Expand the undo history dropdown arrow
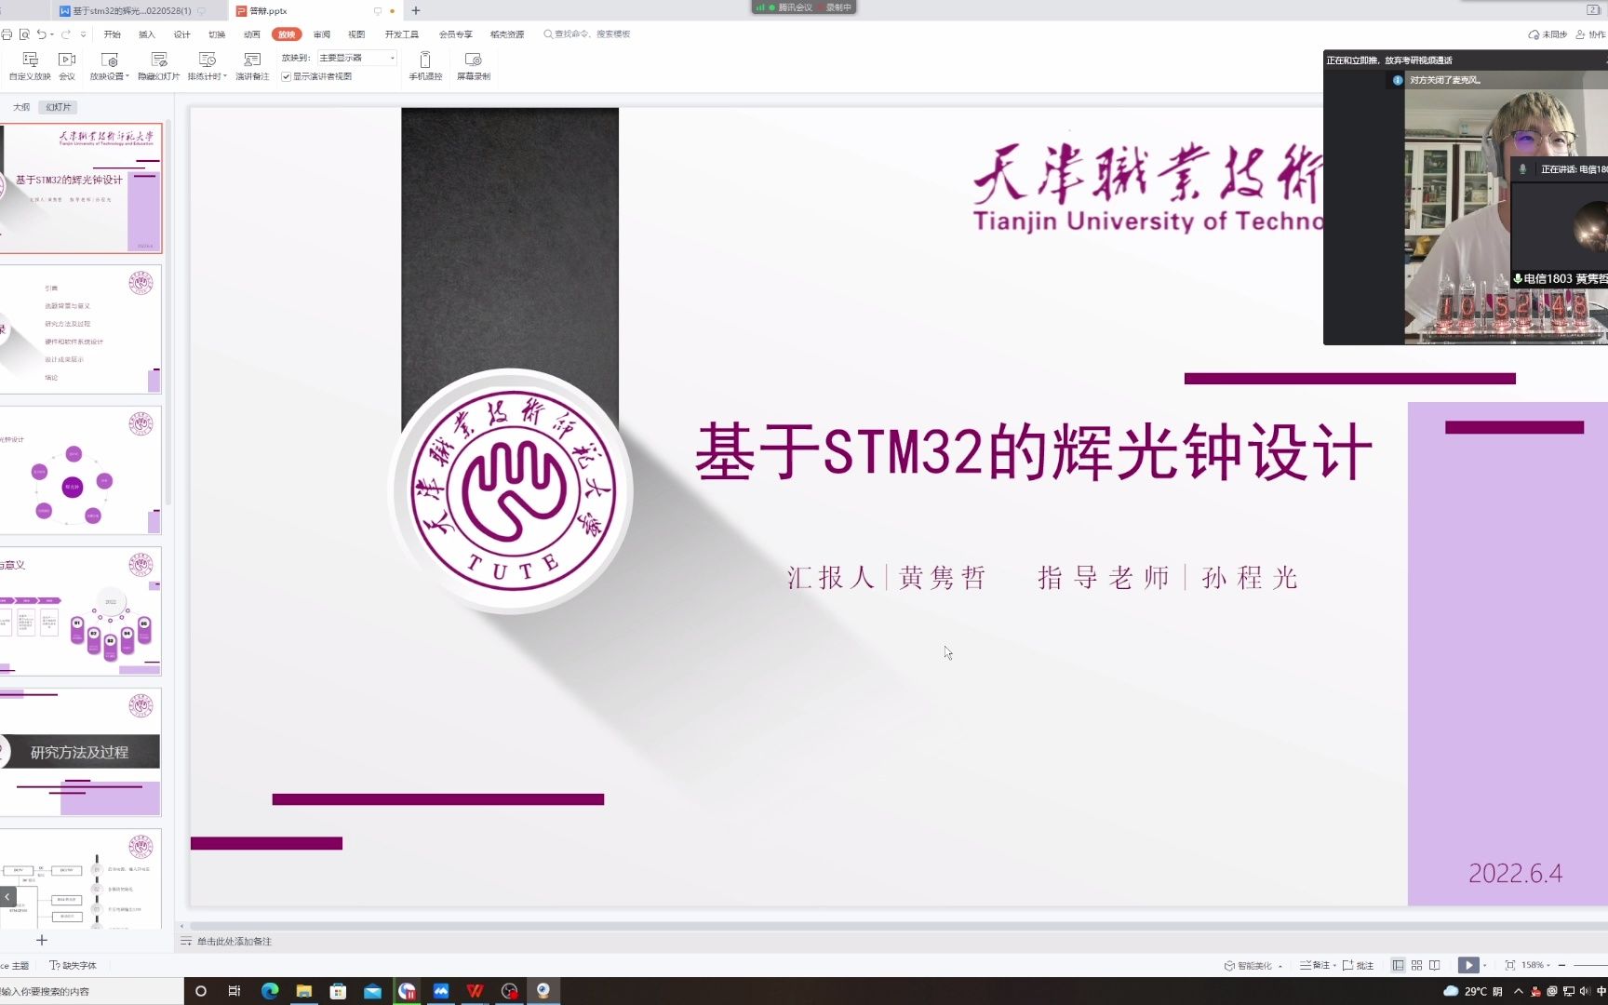1608x1005 pixels. (52, 34)
